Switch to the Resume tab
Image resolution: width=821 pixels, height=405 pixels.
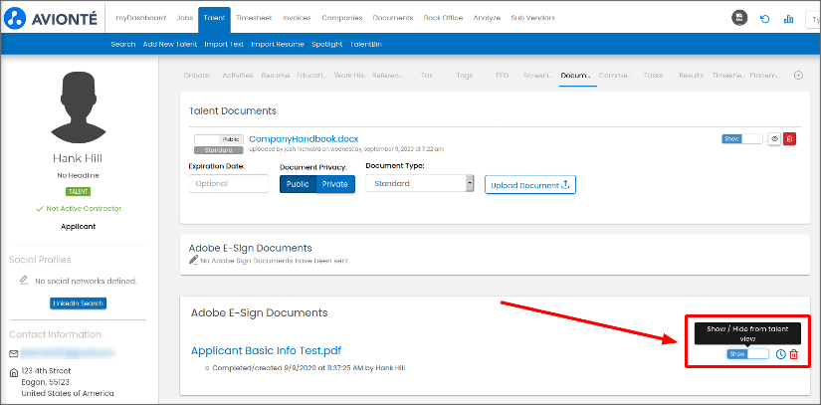click(x=276, y=76)
